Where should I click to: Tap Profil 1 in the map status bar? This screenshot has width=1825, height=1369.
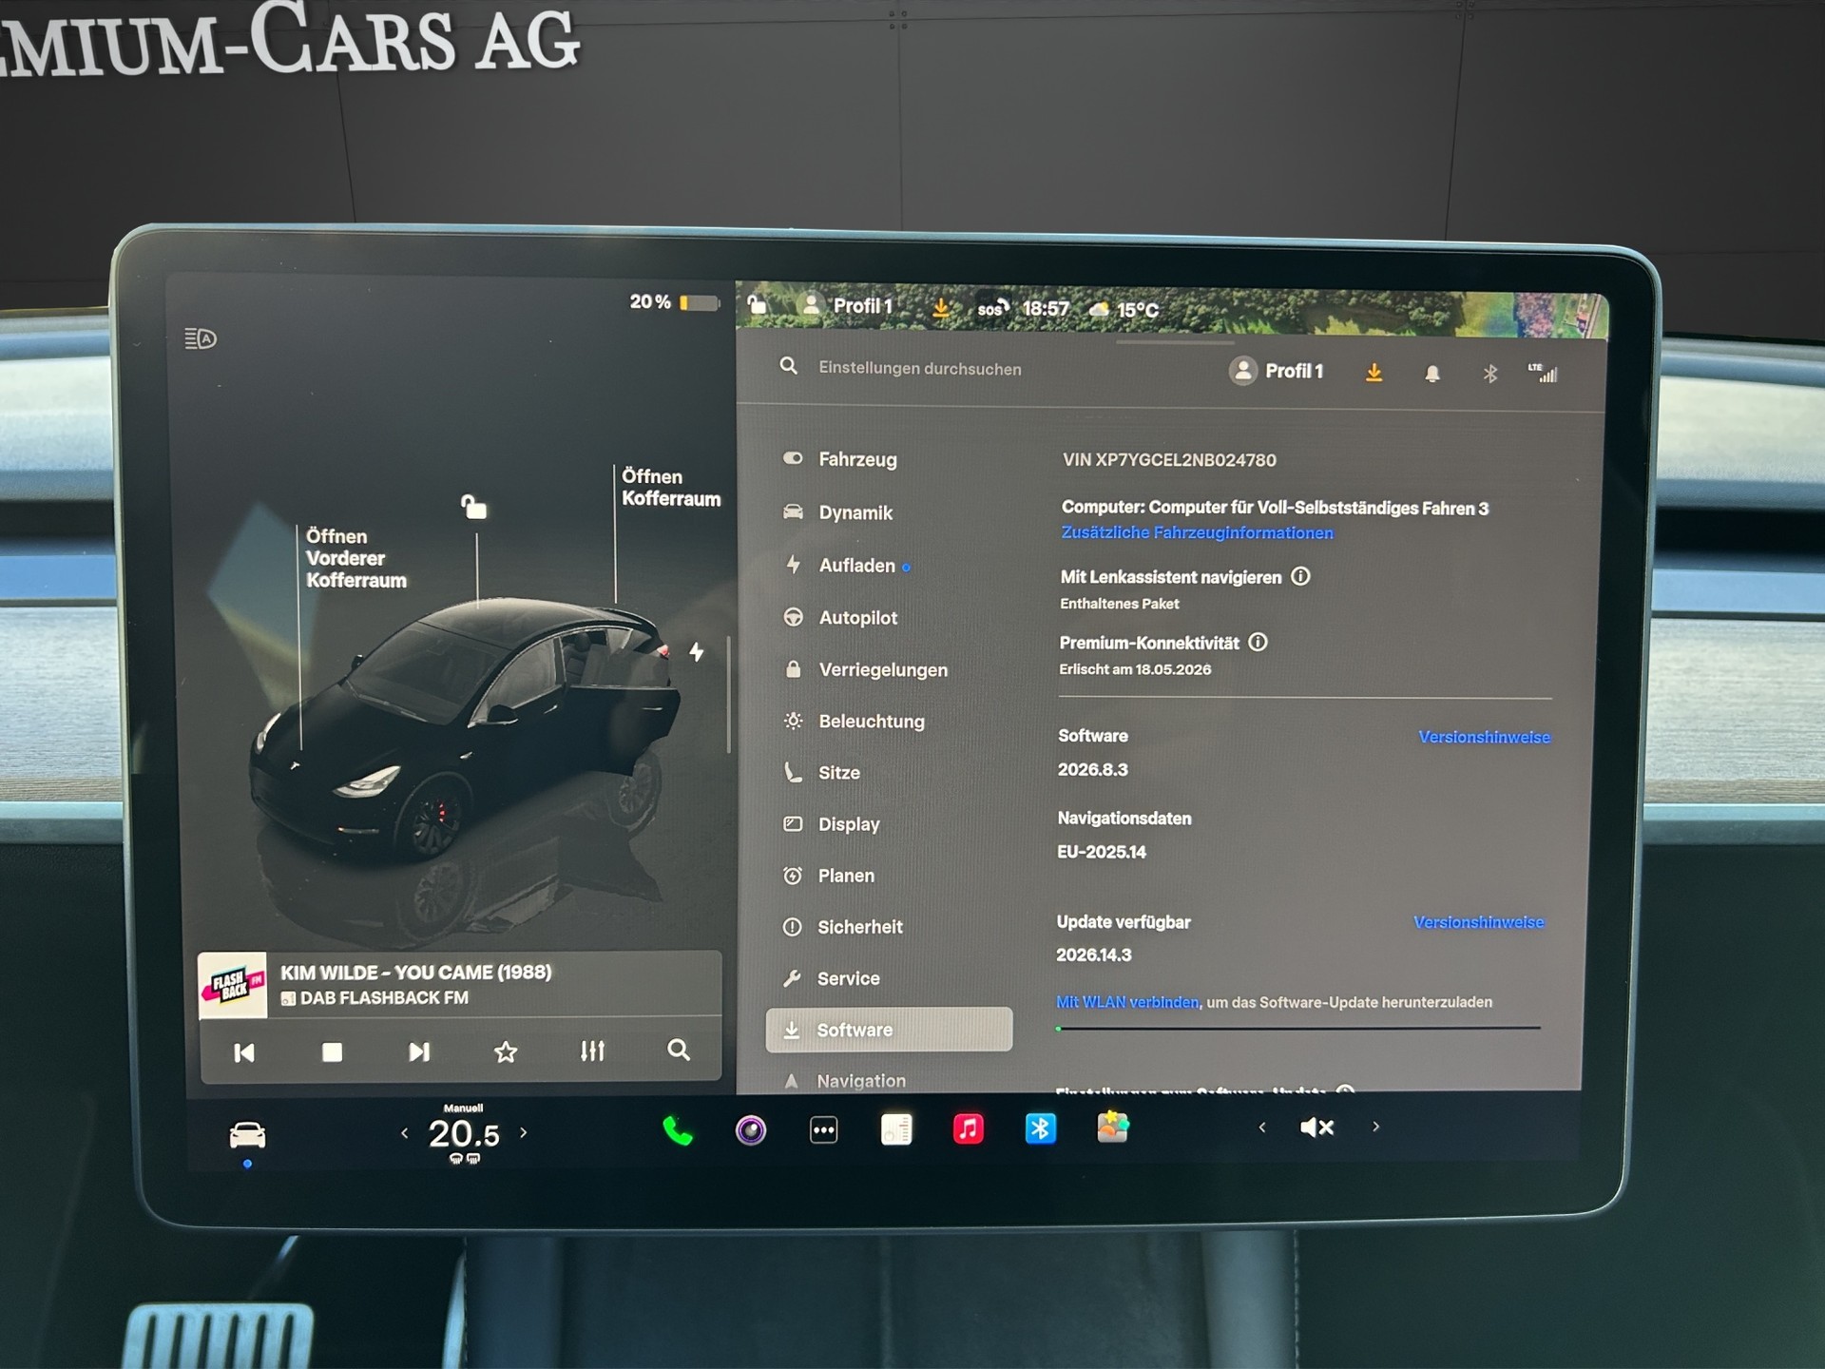[849, 305]
